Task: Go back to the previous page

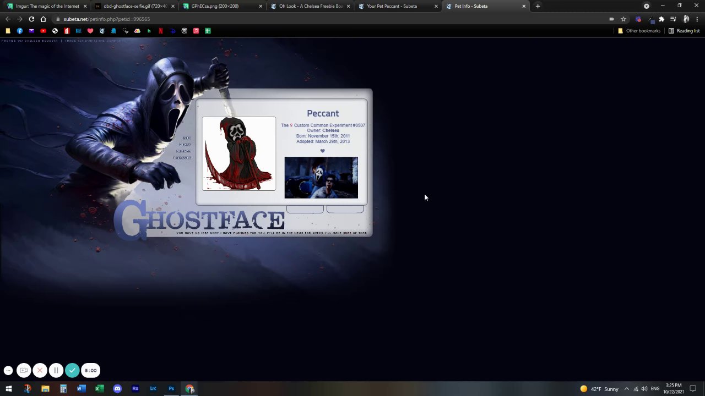Action: [x=8, y=19]
